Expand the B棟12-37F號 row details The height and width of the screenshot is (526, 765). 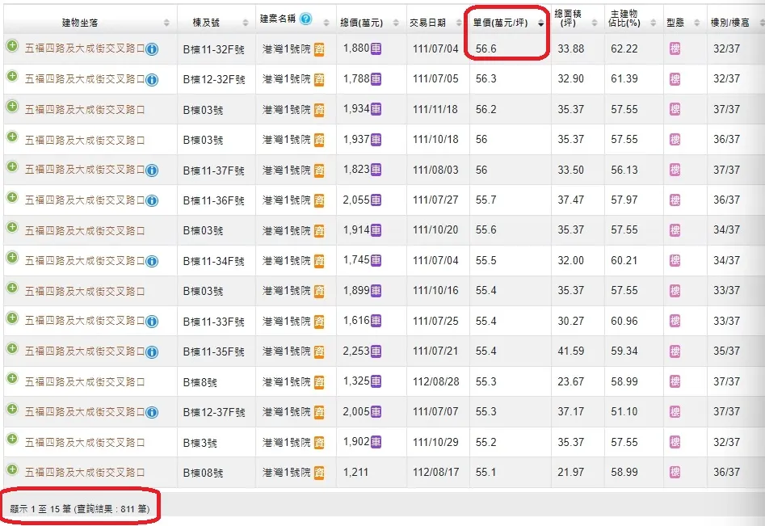click(x=12, y=410)
